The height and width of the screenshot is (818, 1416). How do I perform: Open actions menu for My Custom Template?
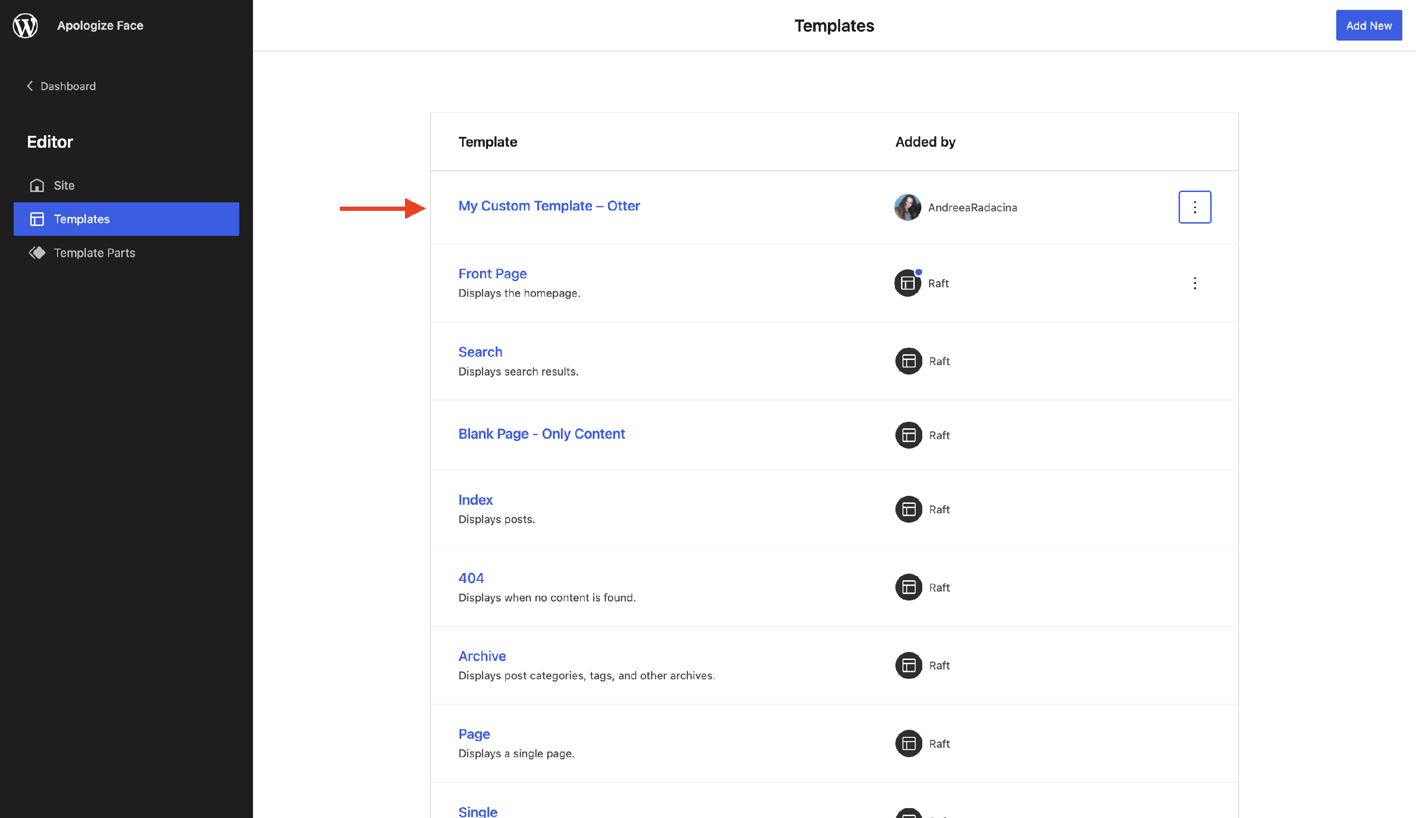[x=1195, y=207]
